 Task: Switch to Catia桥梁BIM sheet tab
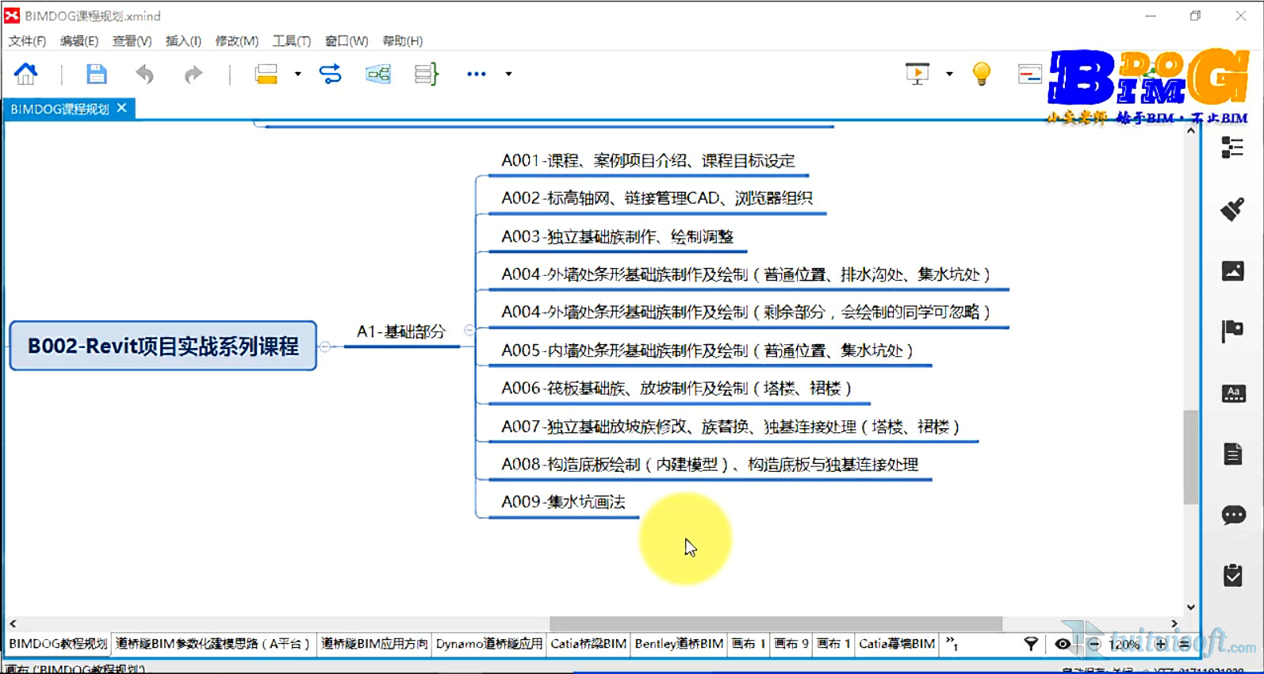click(x=588, y=644)
